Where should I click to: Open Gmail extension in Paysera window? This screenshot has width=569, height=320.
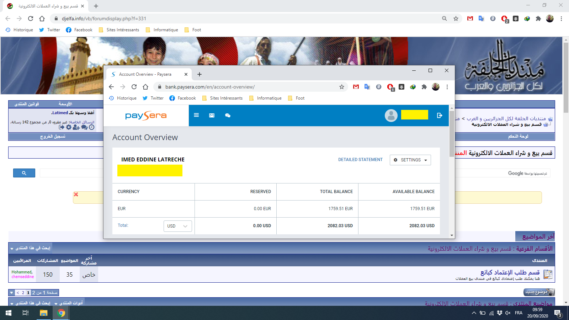356,87
